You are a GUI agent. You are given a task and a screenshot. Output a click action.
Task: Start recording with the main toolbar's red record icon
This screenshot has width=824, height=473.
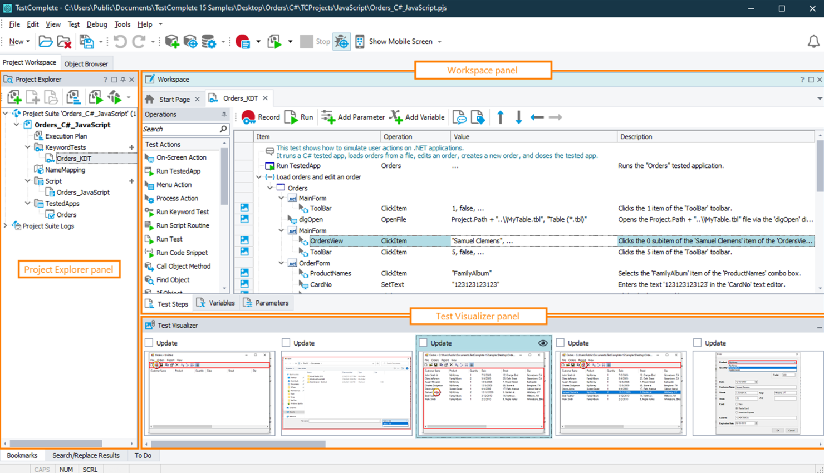243,42
